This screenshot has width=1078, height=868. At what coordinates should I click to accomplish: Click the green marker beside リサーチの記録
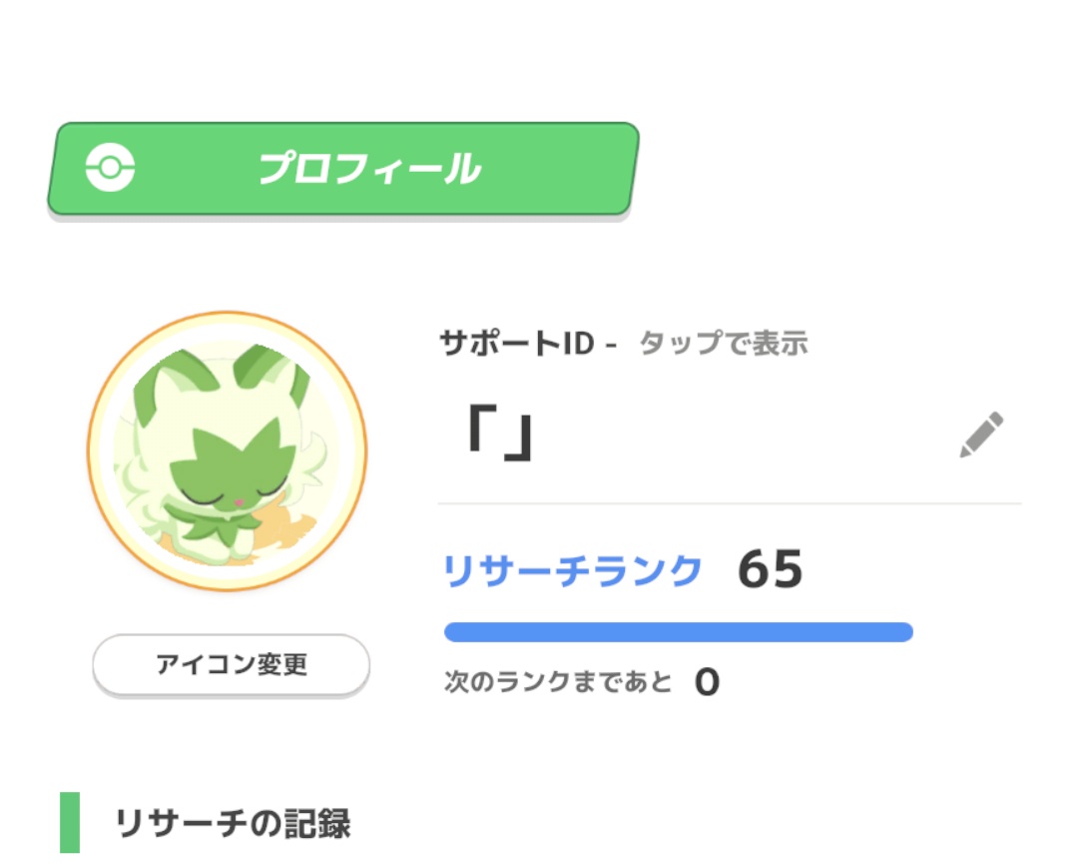[x=70, y=823]
